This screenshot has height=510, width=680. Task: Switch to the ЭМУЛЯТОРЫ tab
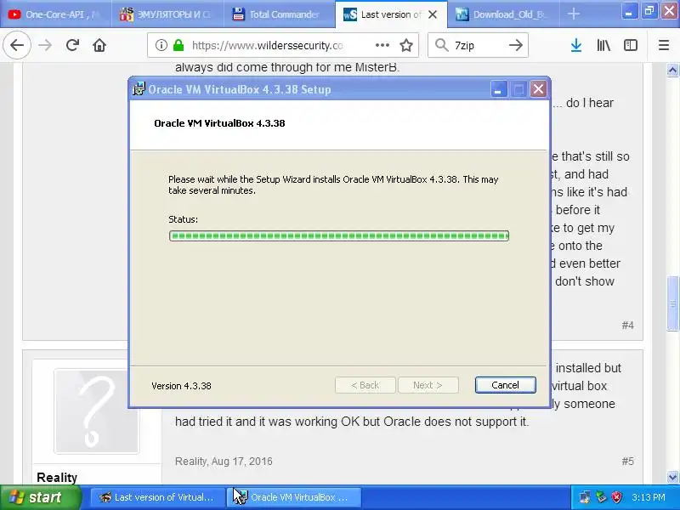coord(167,14)
